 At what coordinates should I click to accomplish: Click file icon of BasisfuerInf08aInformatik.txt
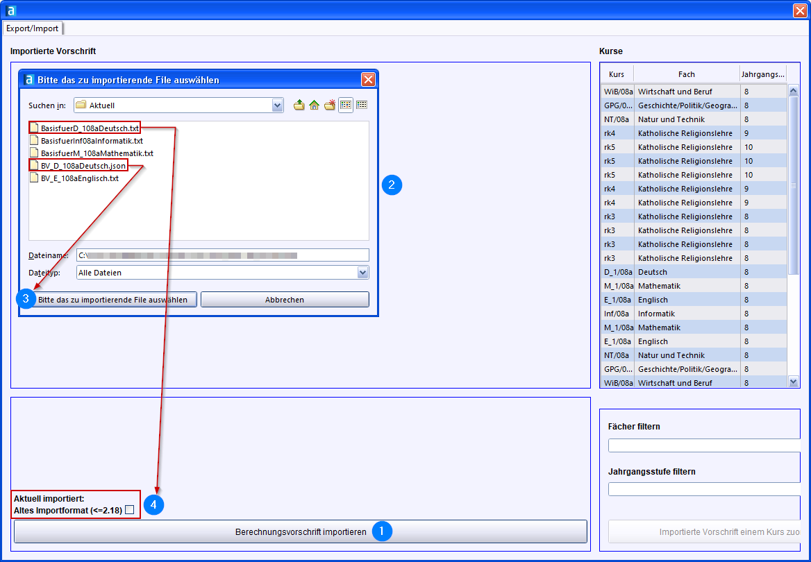tap(34, 140)
